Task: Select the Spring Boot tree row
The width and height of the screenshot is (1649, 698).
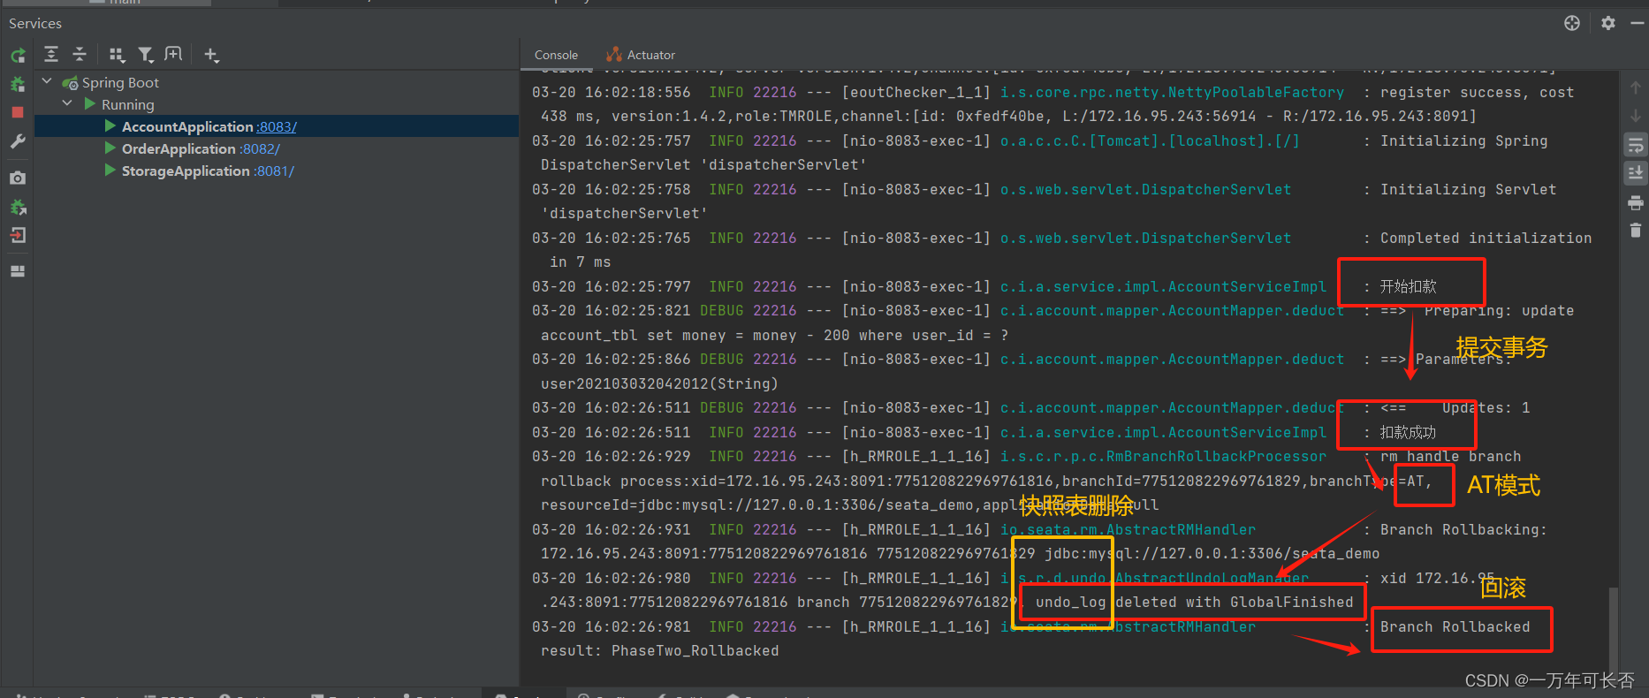Action: point(276,82)
